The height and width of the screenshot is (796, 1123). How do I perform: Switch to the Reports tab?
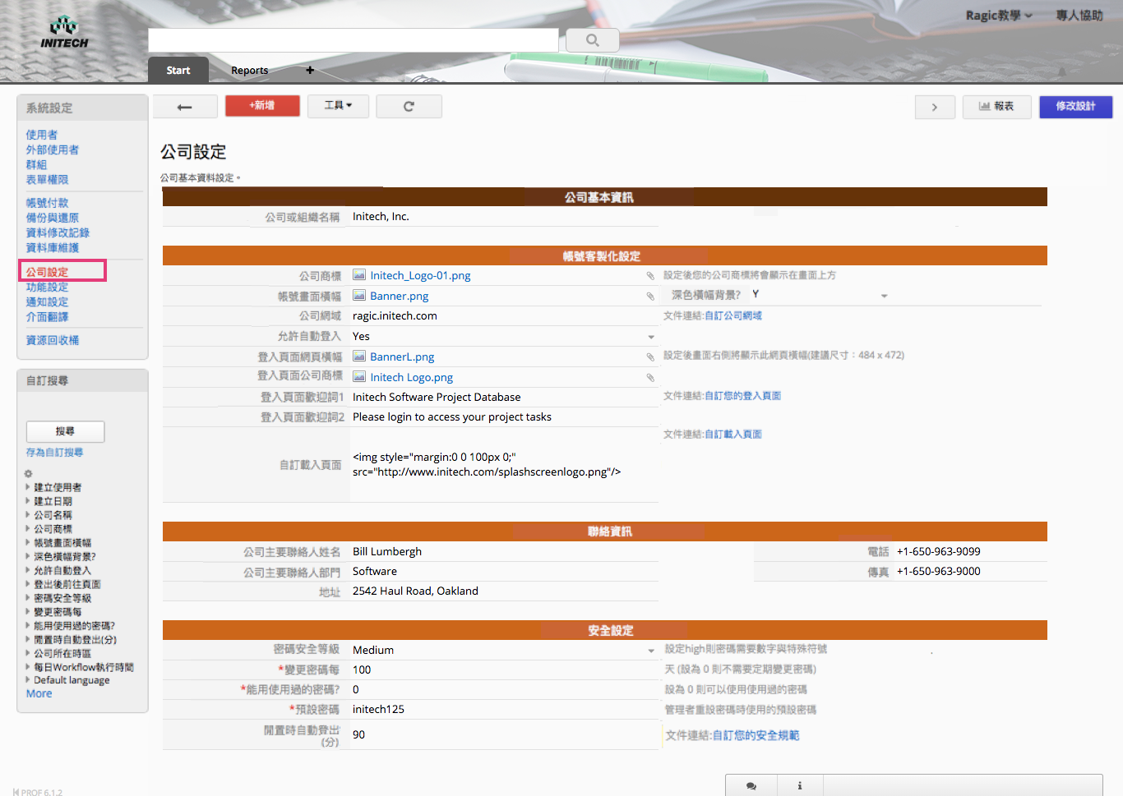250,71
